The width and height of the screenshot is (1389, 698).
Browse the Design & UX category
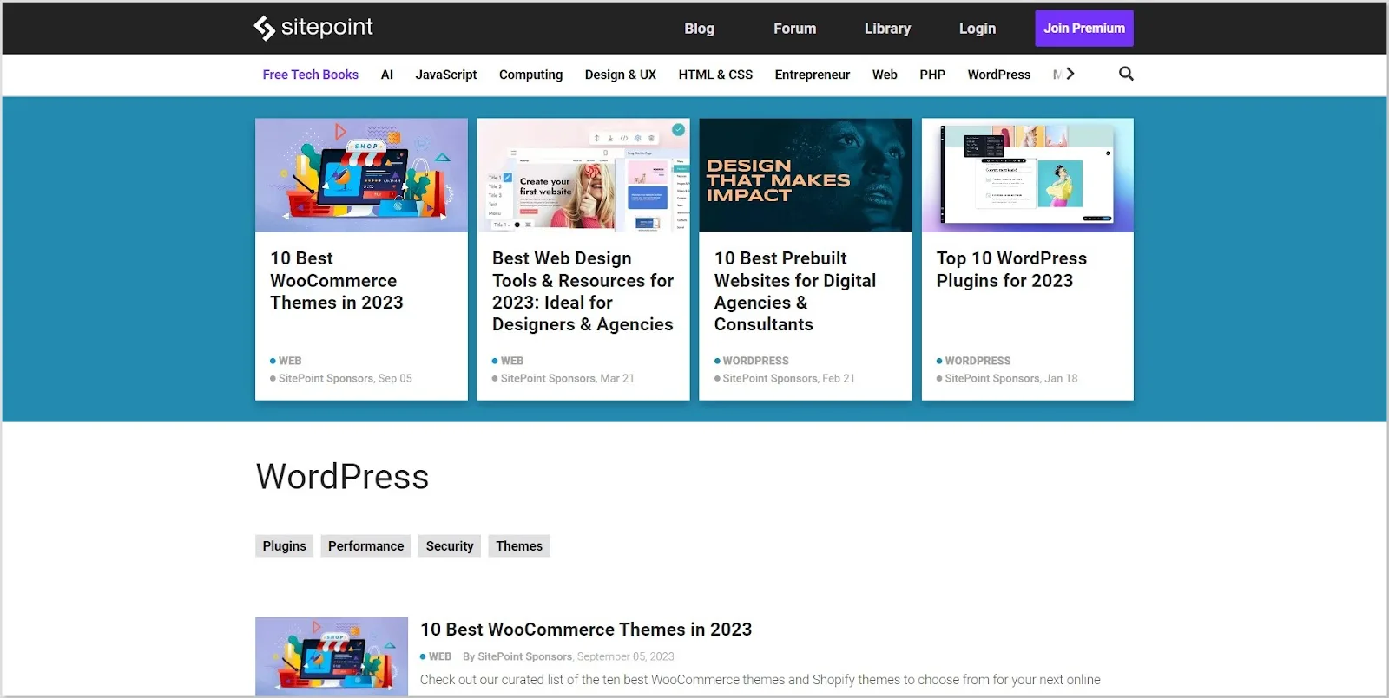tap(621, 75)
